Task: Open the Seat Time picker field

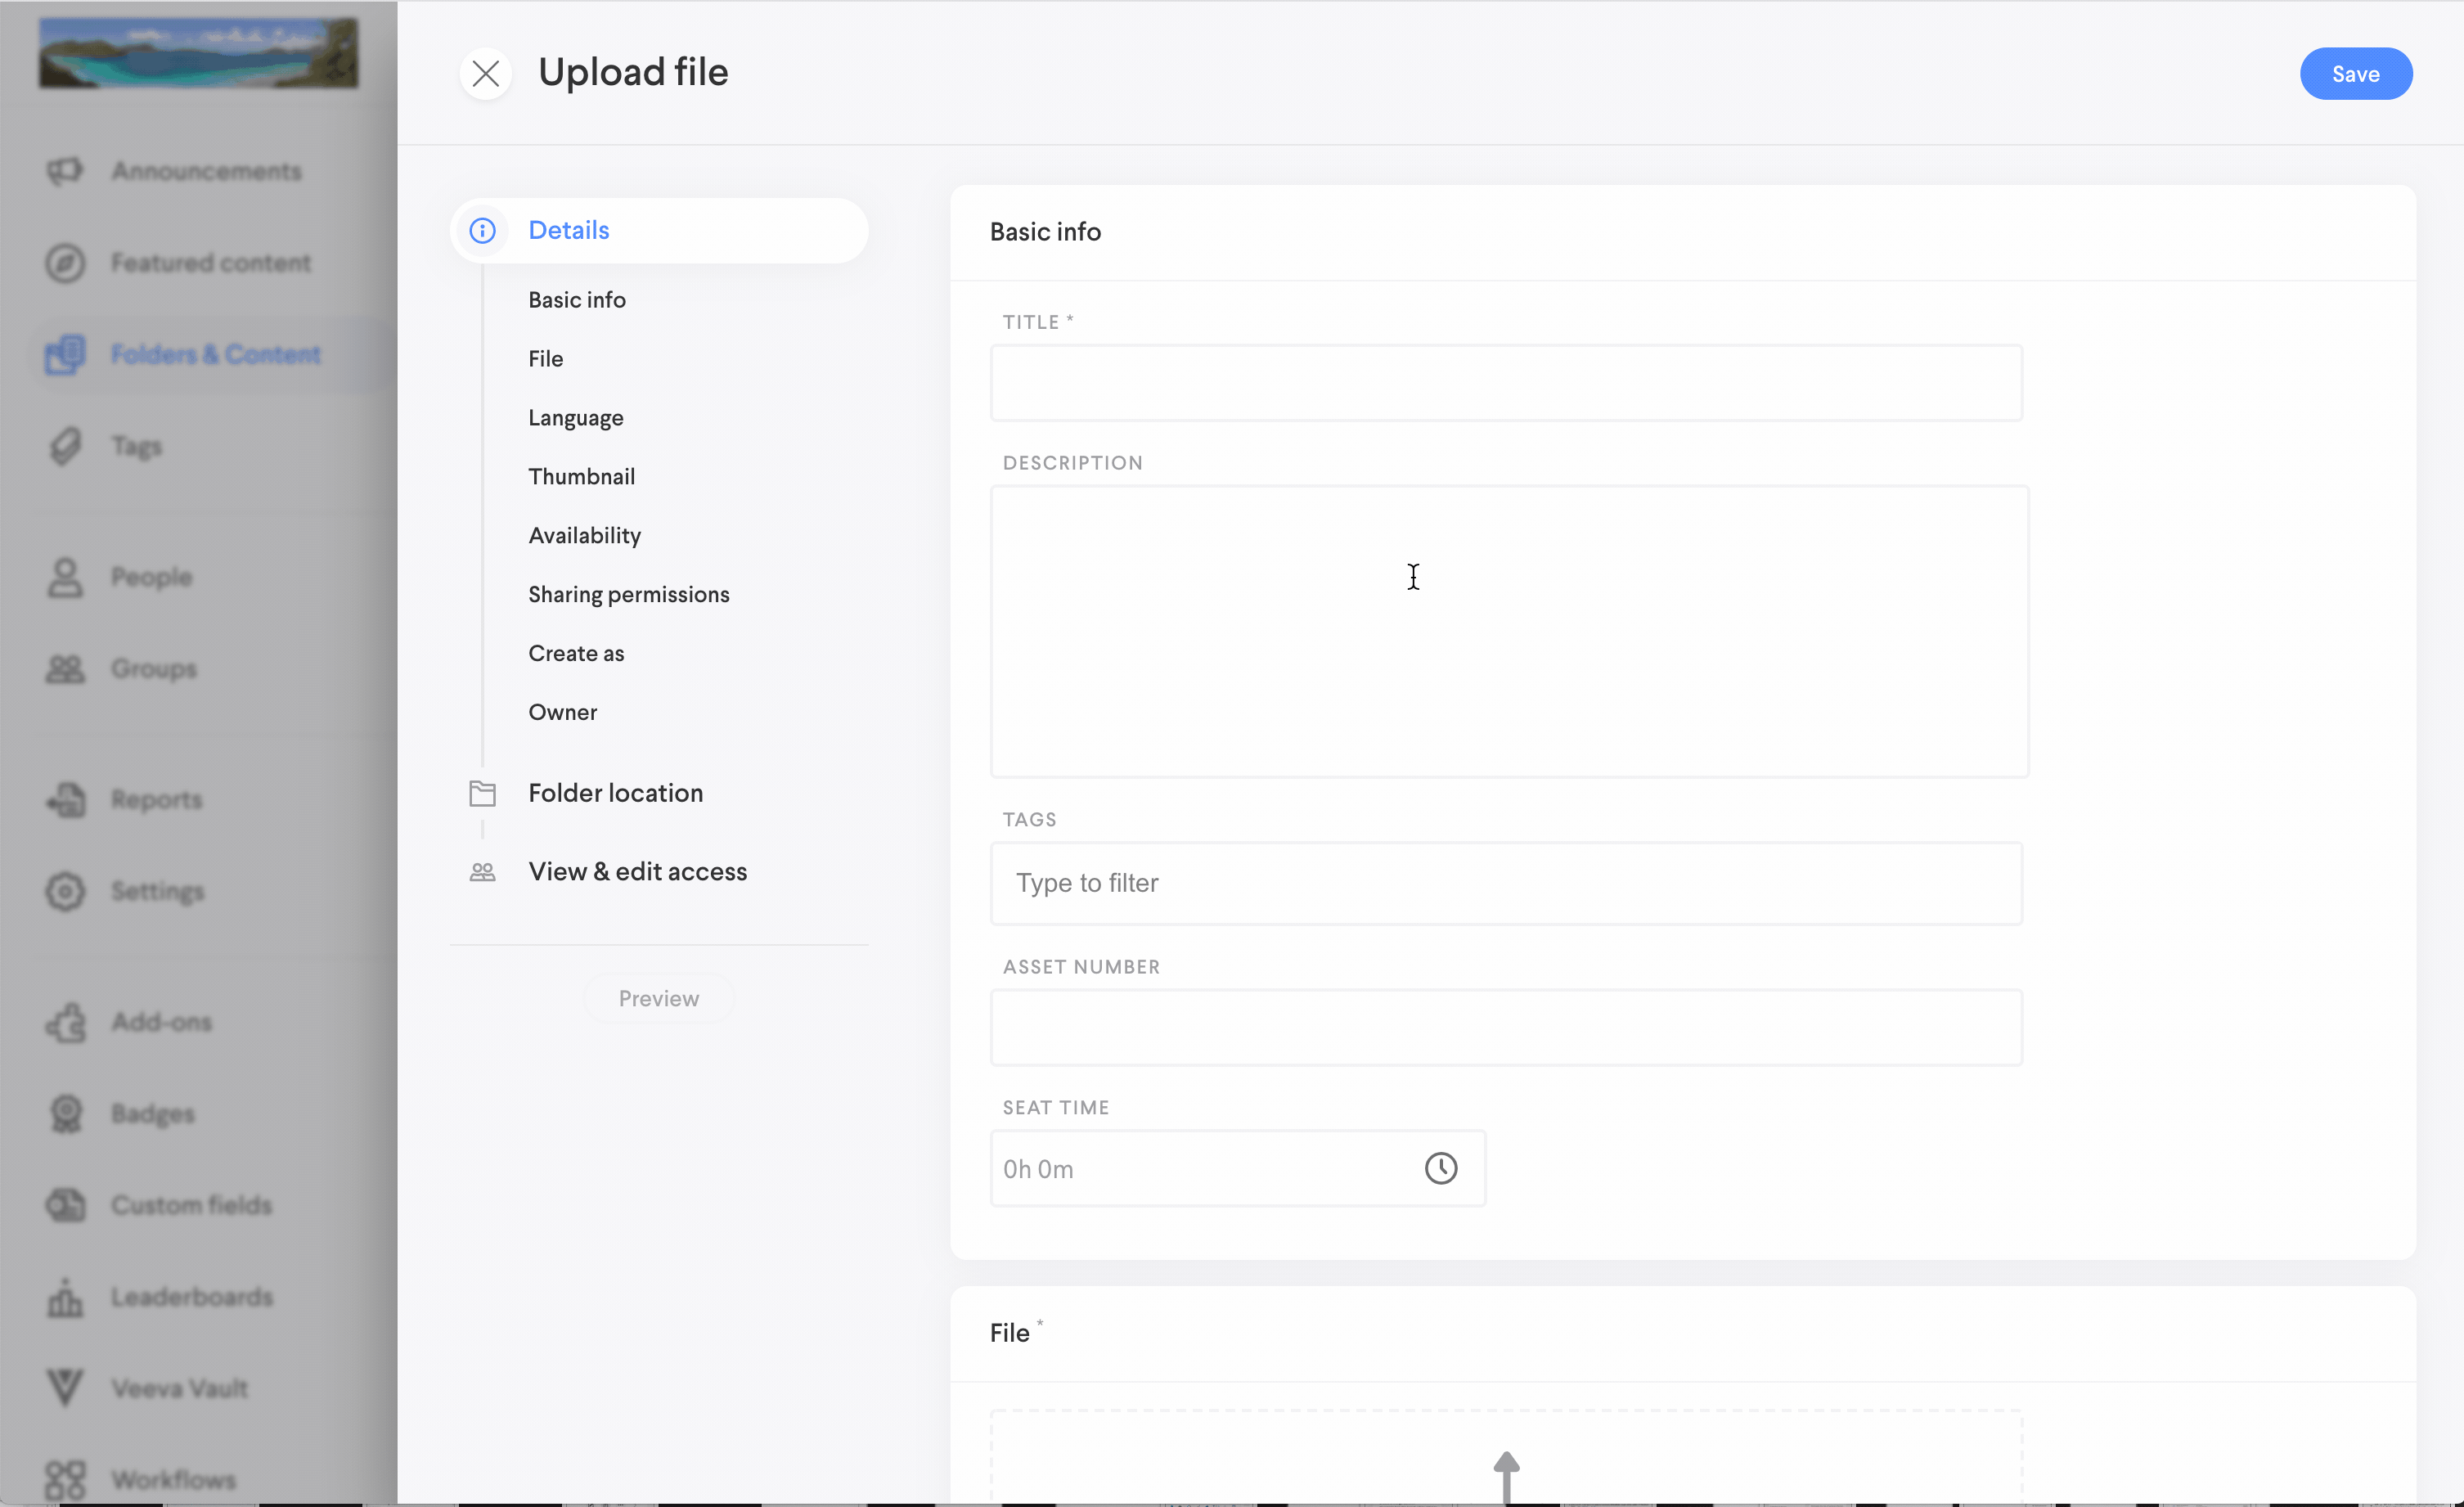Action: (1200, 1168)
